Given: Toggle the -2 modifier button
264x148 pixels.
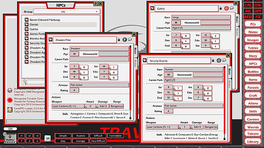Looking at the screenshot, I should [29, 141].
